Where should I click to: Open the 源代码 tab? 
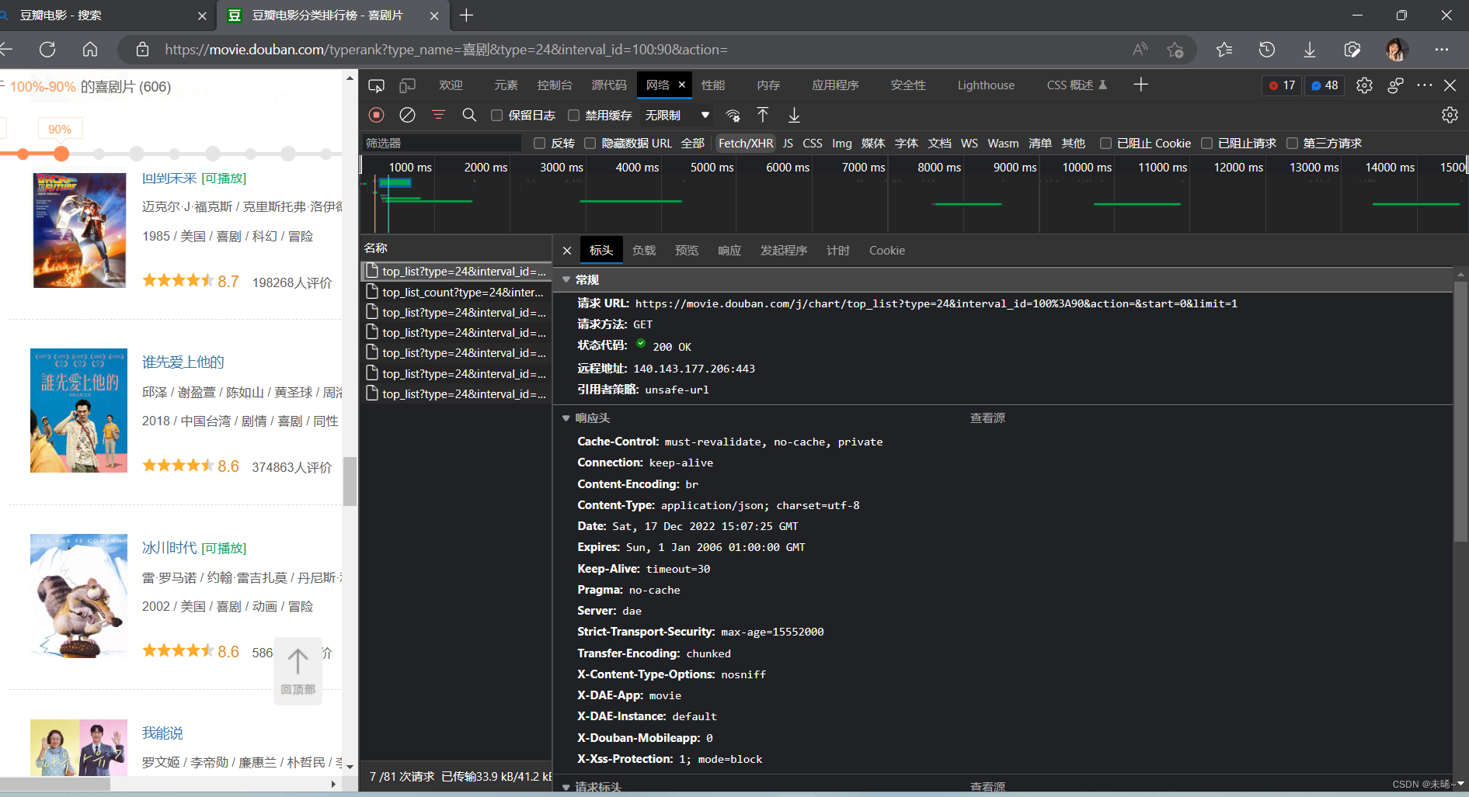point(609,85)
